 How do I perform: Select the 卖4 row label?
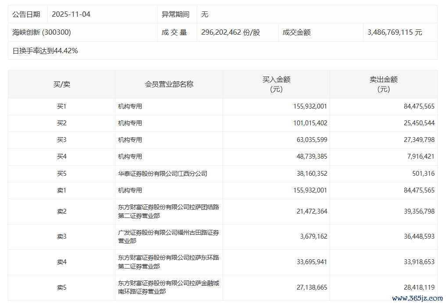pyautogui.click(x=62, y=262)
